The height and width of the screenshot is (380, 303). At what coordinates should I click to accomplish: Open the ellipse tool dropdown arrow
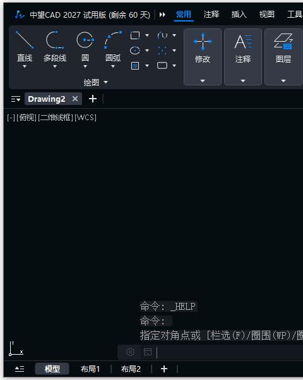coord(147,51)
